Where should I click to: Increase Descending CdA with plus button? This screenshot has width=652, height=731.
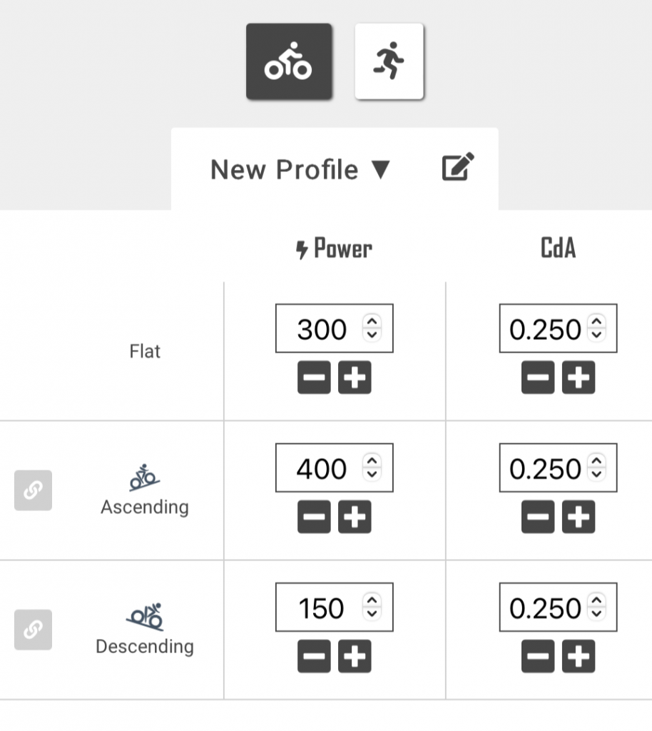(579, 657)
